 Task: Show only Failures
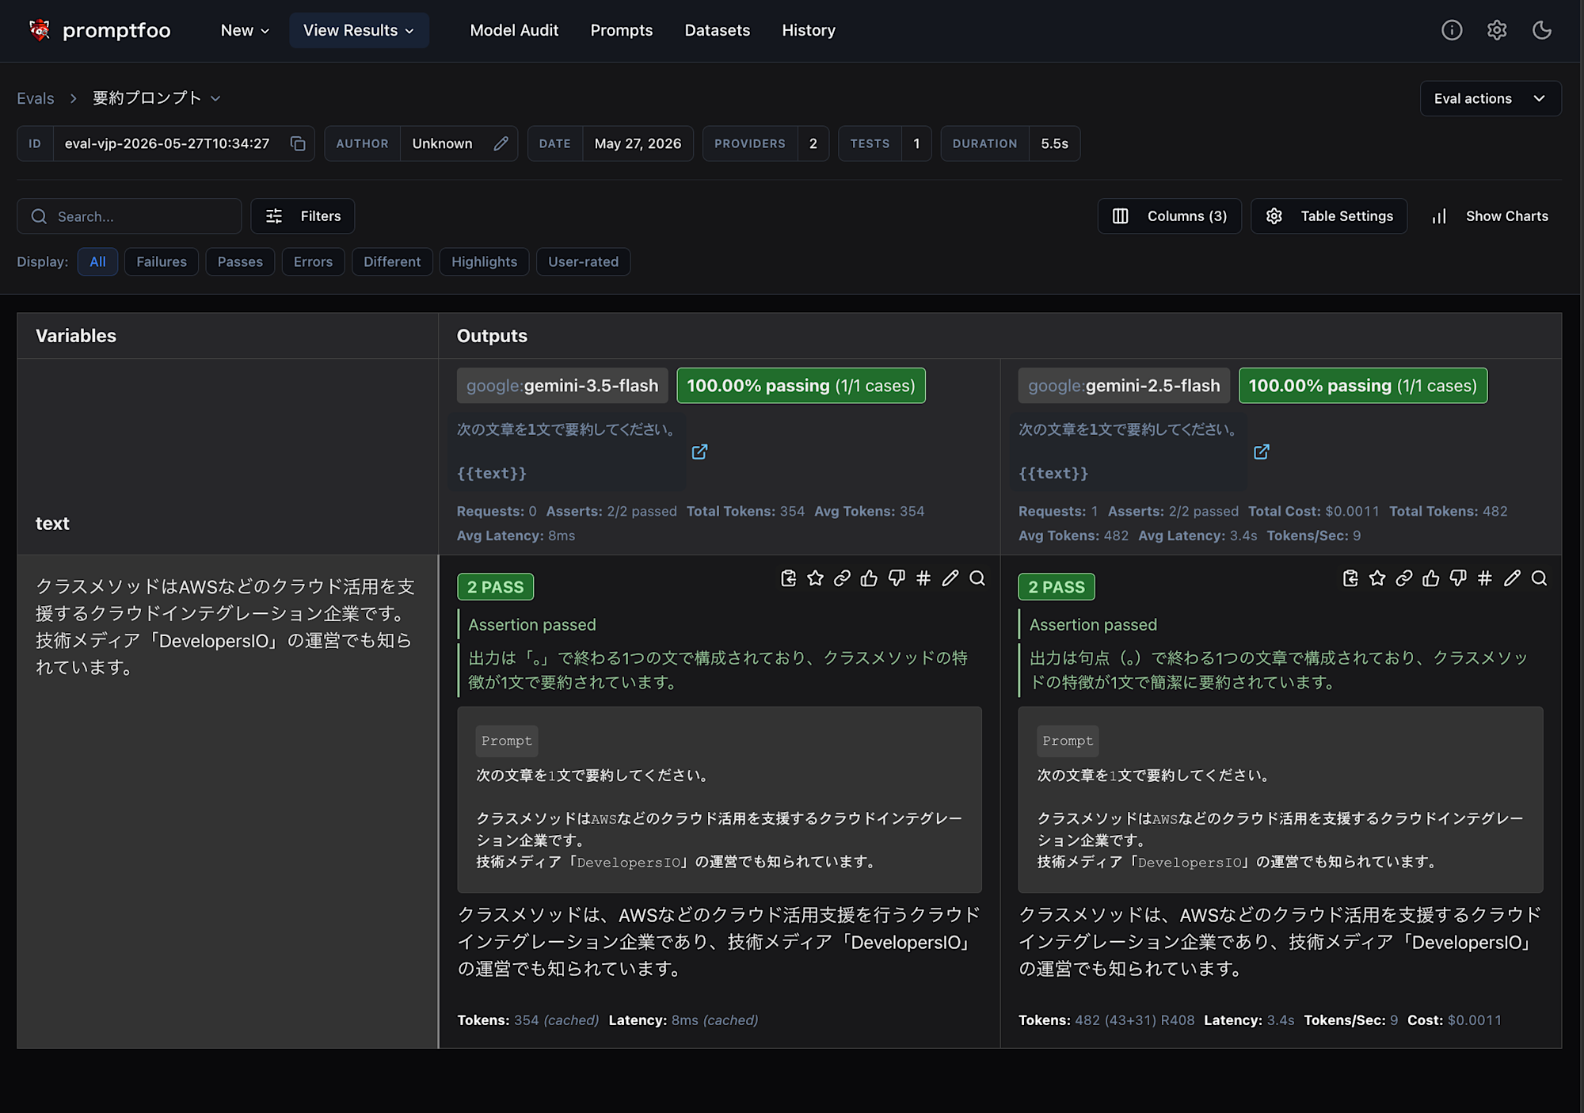162,261
